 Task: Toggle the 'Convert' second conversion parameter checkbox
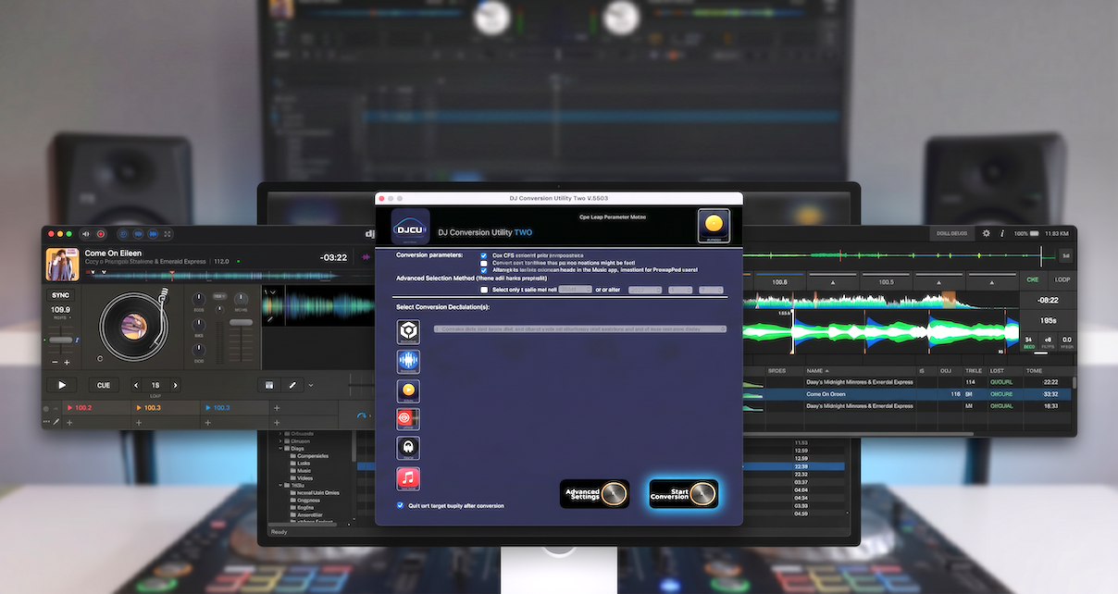coord(483,263)
